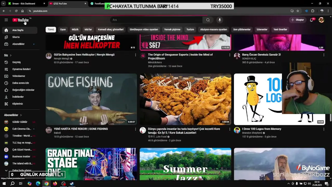Click the page vertical scrollbar
The image size is (332, 187).
(x=330, y=117)
